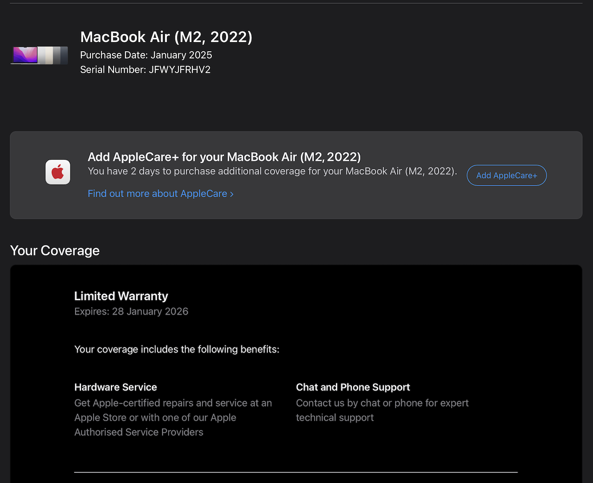The image size is (593, 483).
Task: Select the MacBook Air (M2, 2022) title
Action: pos(166,37)
